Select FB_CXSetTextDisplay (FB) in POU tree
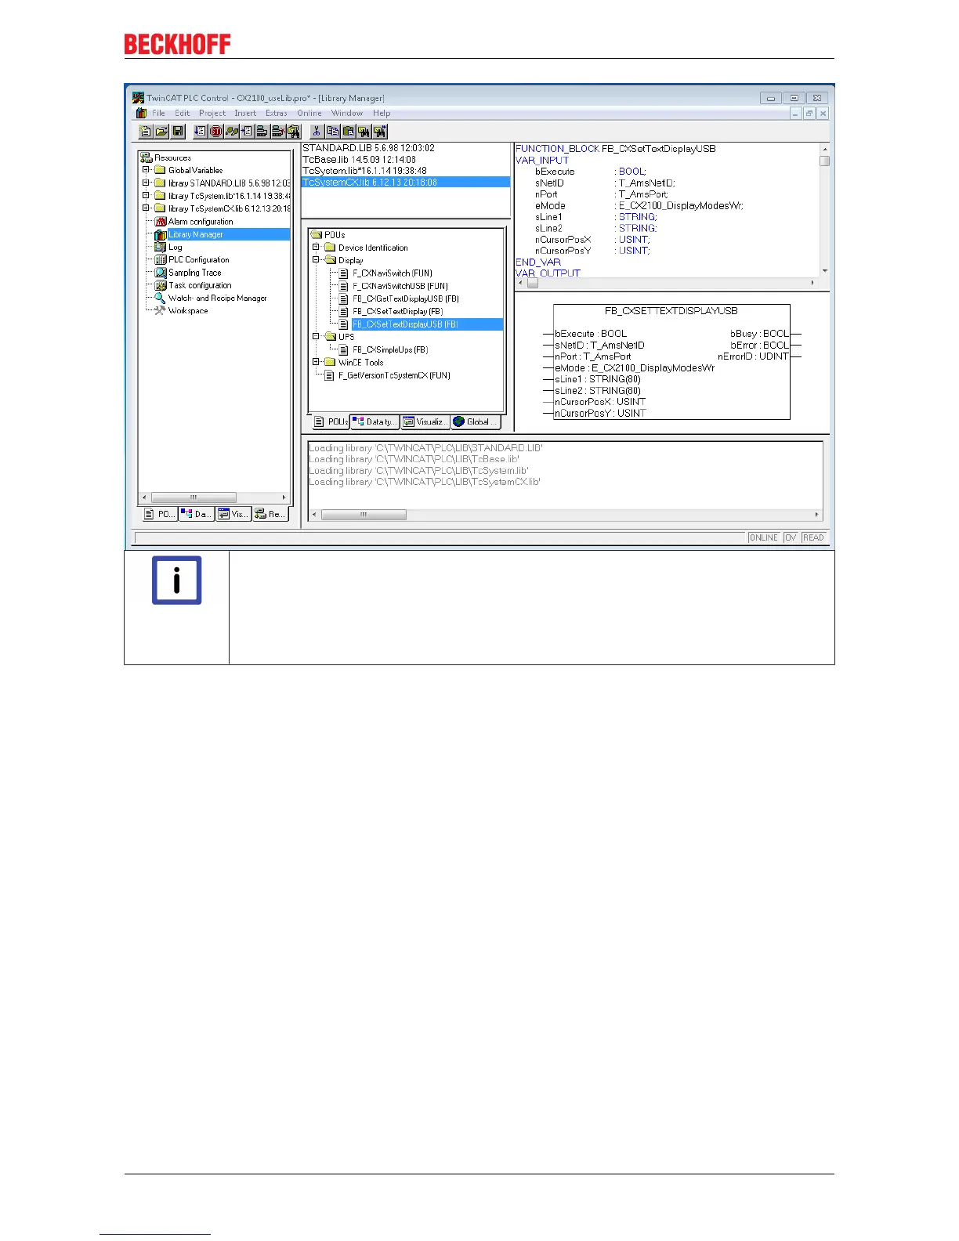 click(x=397, y=311)
